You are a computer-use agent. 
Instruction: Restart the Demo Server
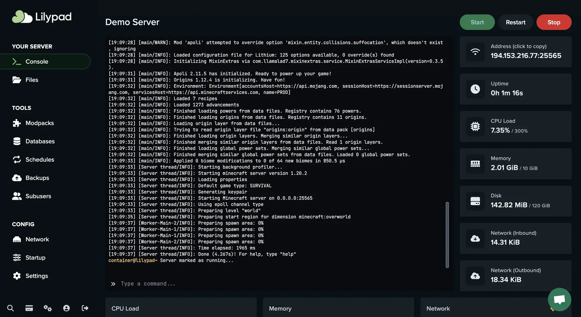coord(515,22)
